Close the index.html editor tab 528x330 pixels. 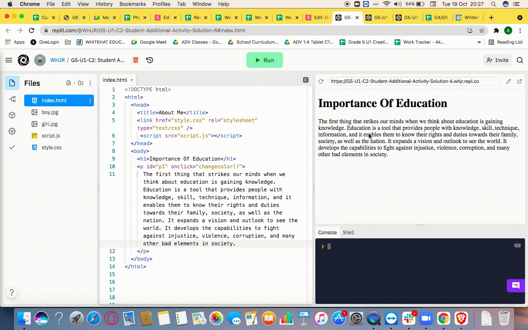pyautogui.click(x=132, y=80)
